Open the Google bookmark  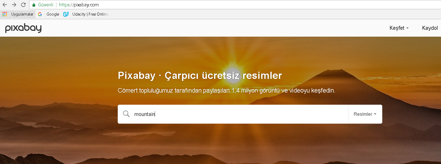53,14
